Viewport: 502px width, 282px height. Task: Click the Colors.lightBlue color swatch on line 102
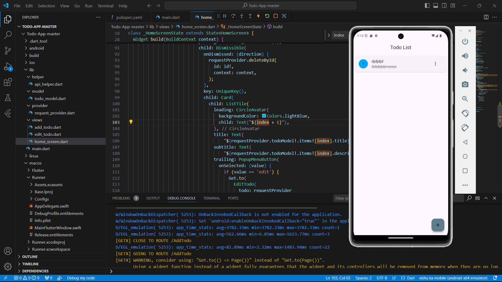[264, 116]
